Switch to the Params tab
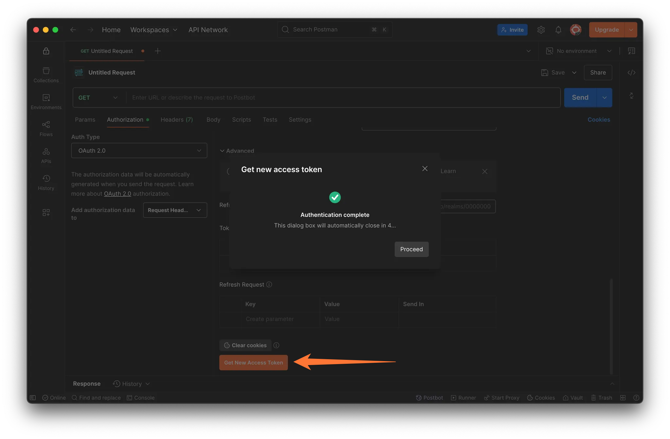This screenshot has height=439, width=670. click(x=85, y=120)
